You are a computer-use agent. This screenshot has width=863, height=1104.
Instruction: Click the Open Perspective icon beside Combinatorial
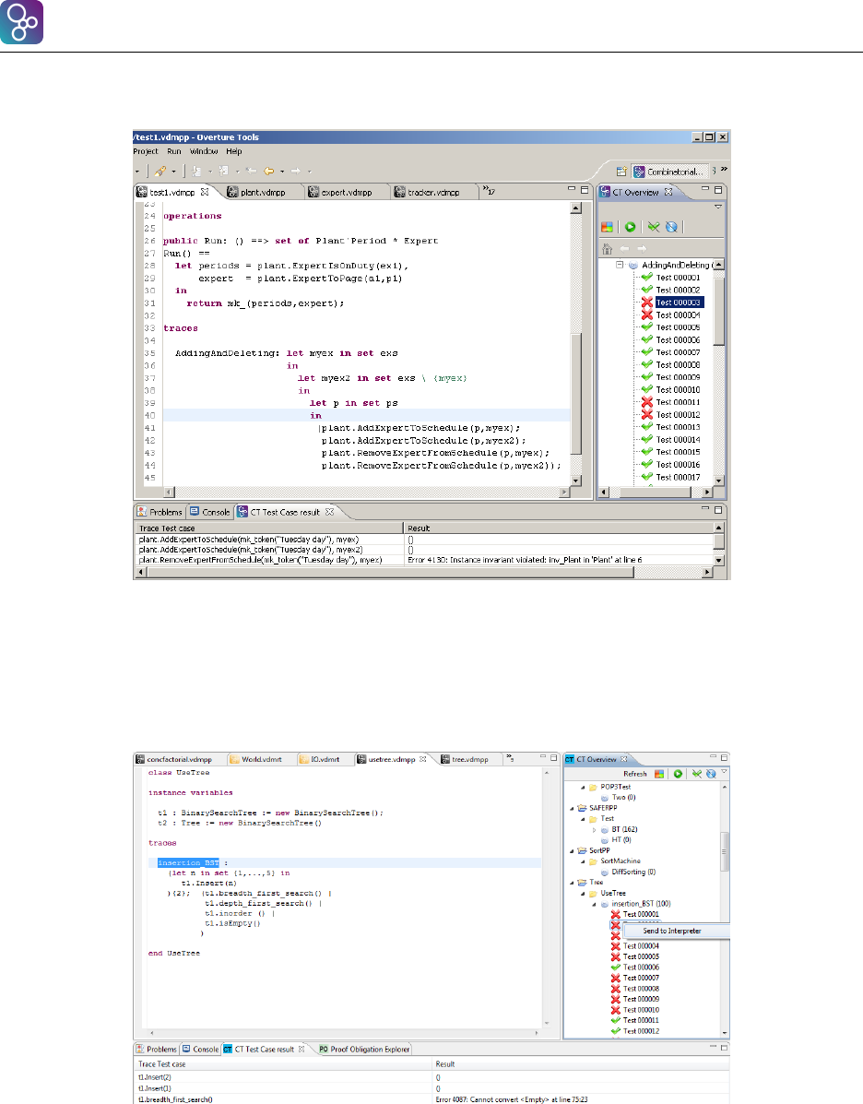621,172
